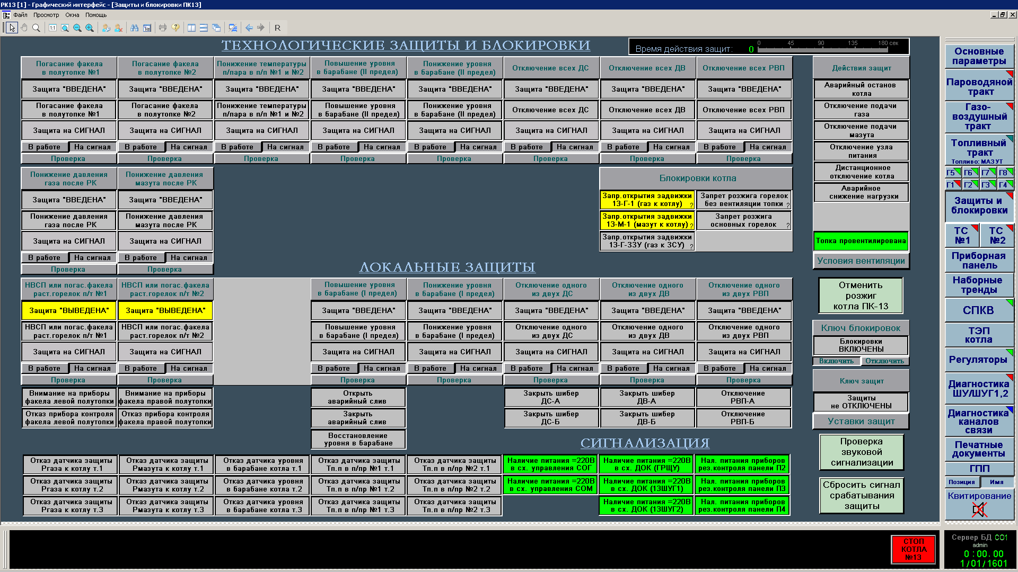Image resolution: width=1018 pixels, height=572 pixels.
Task: Click yellow Защита ВЫВЕДЕНА for горелок п/т №1
Action: coord(69,310)
